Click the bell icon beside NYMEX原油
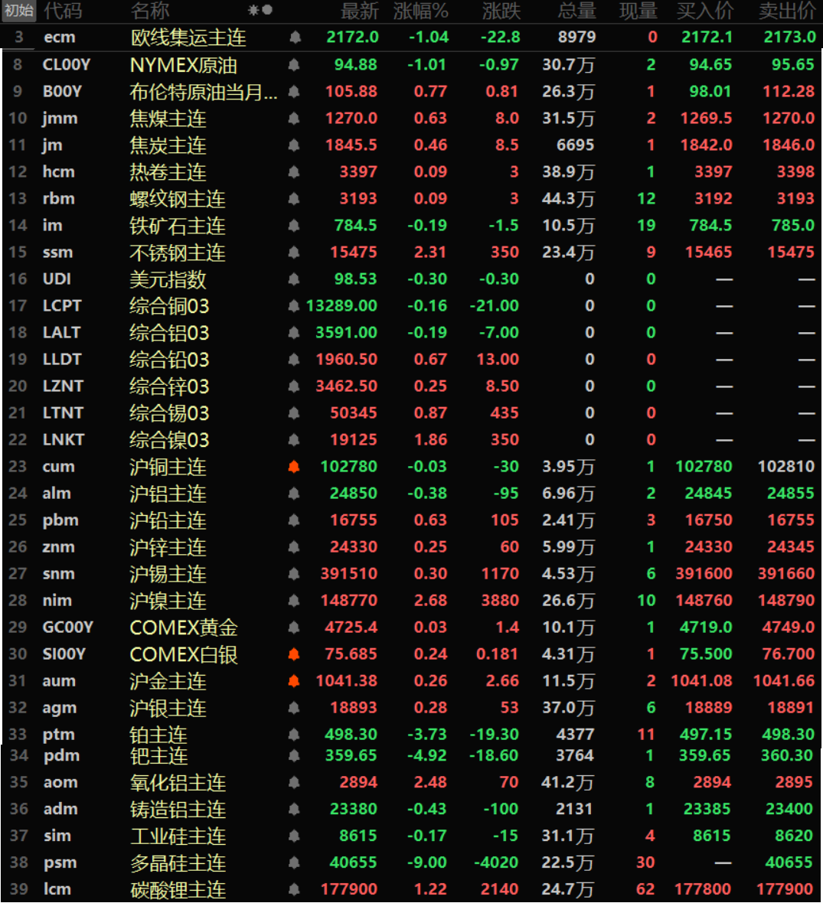Screen dimensions: 823x903 (293, 65)
